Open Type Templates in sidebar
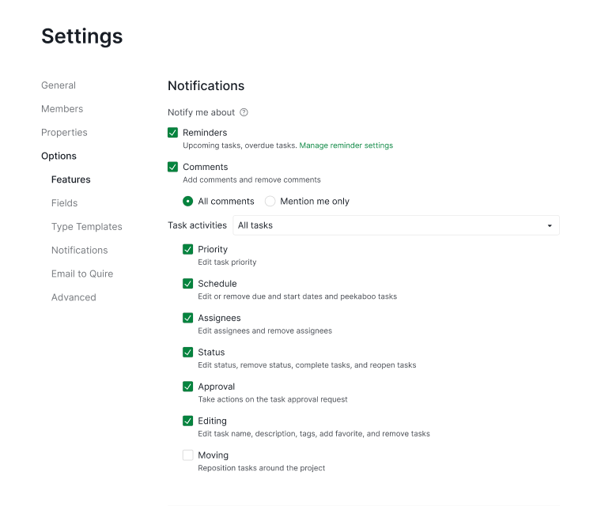Image resolution: width=601 pixels, height=506 pixels. click(87, 227)
